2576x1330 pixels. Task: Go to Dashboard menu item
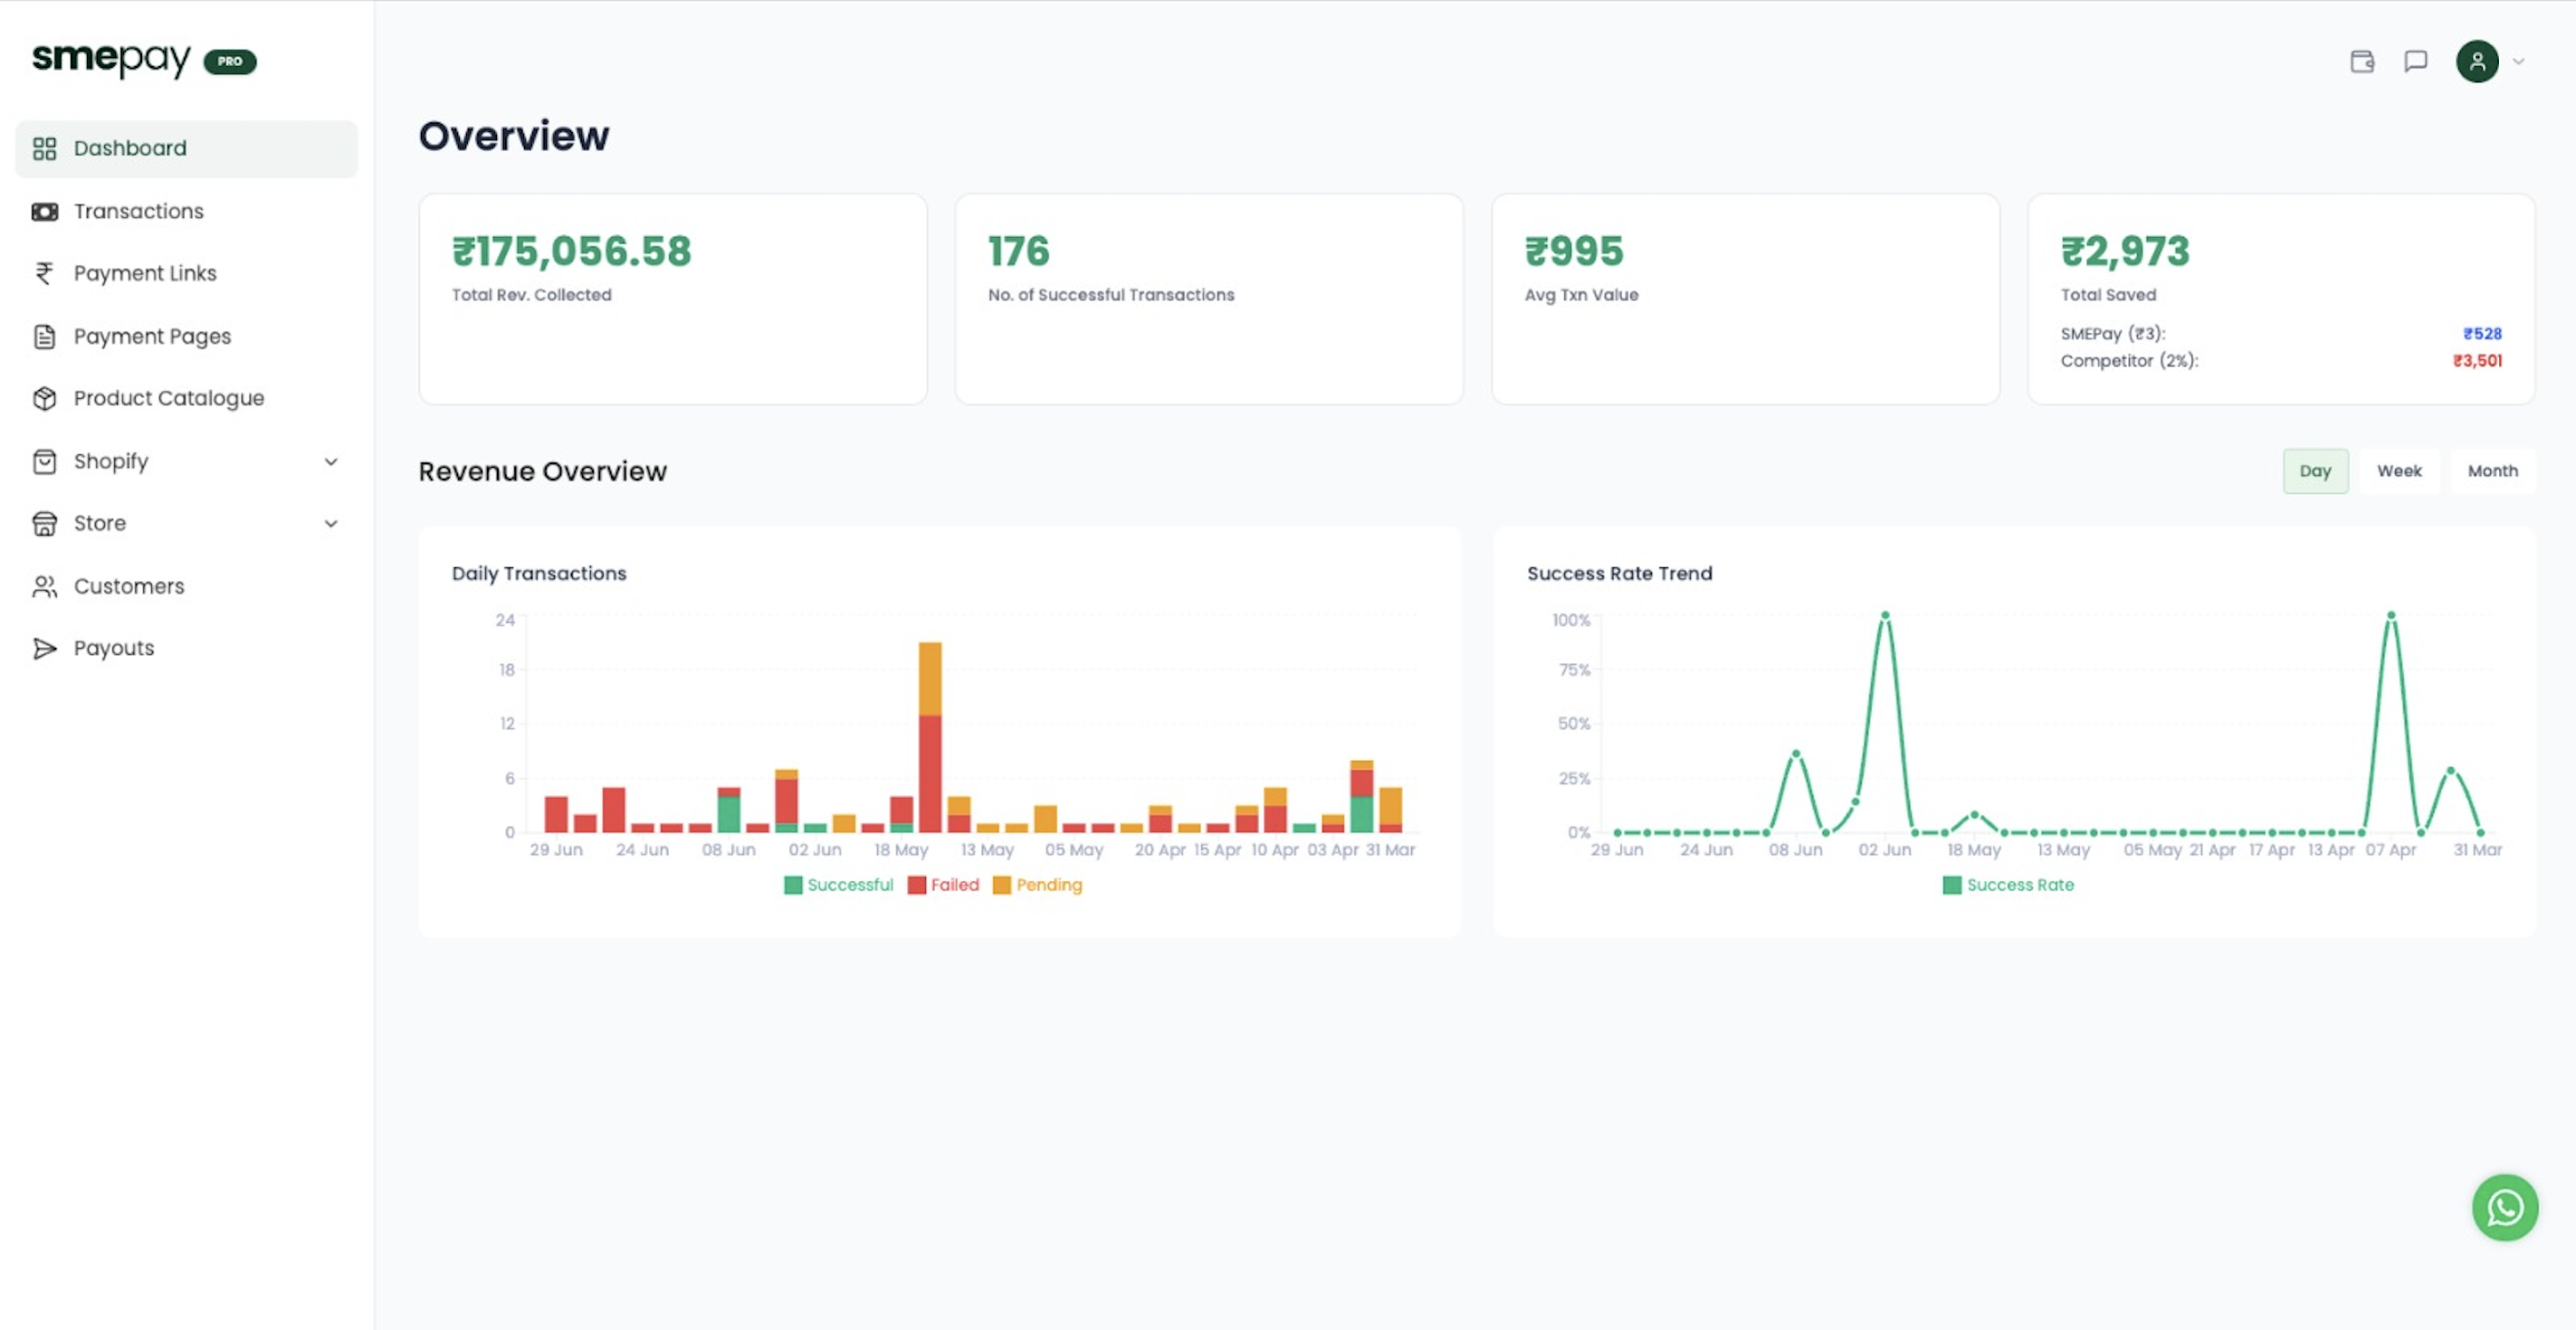(x=186, y=149)
